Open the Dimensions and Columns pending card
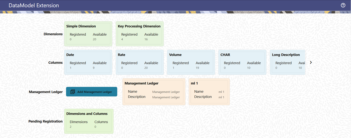351x138 pixels. (89, 121)
